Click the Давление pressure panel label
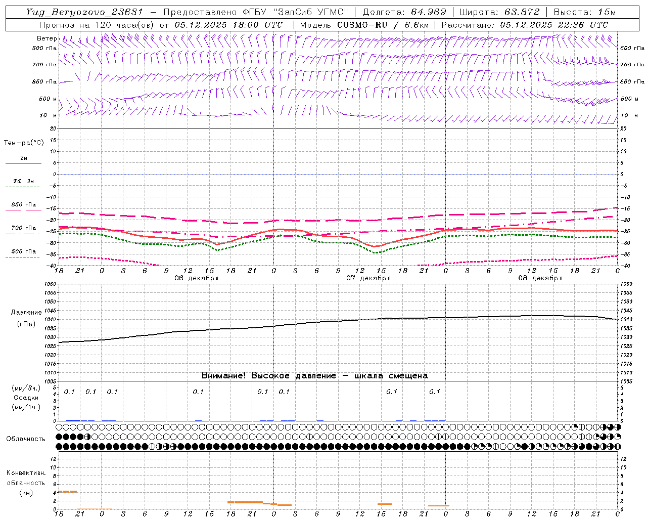 (x=25, y=313)
